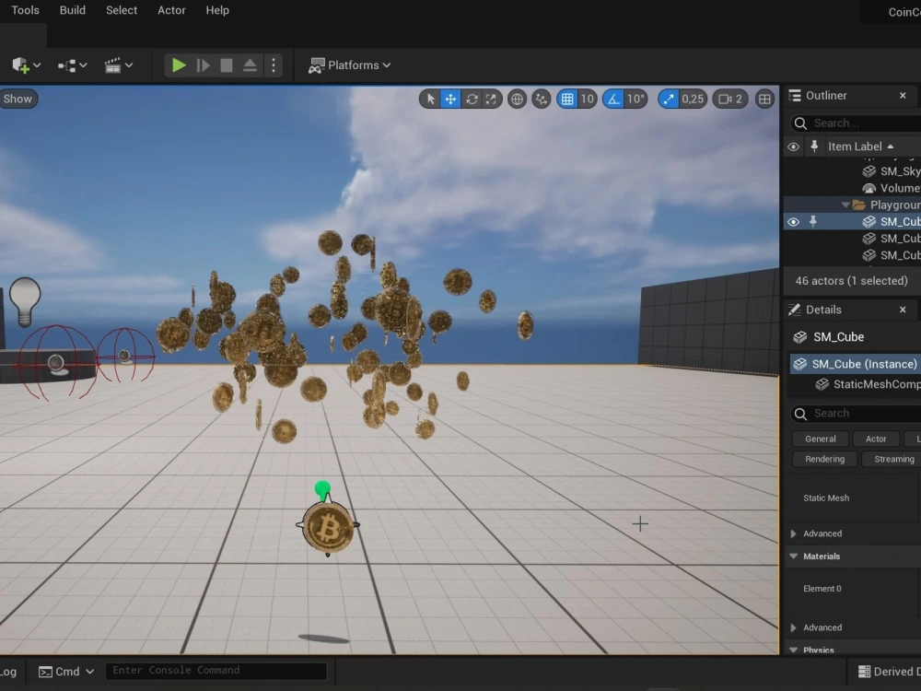The height and width of the screenshot is (691, 921).
Task: Hide the selected SM_Cube in the Outliner
Action: (793, 221)
